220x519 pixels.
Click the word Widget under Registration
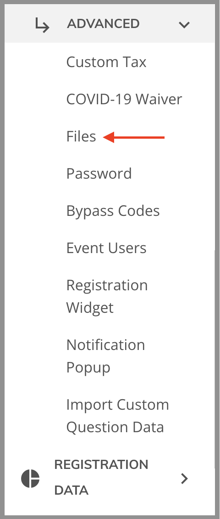coord(90,308)
